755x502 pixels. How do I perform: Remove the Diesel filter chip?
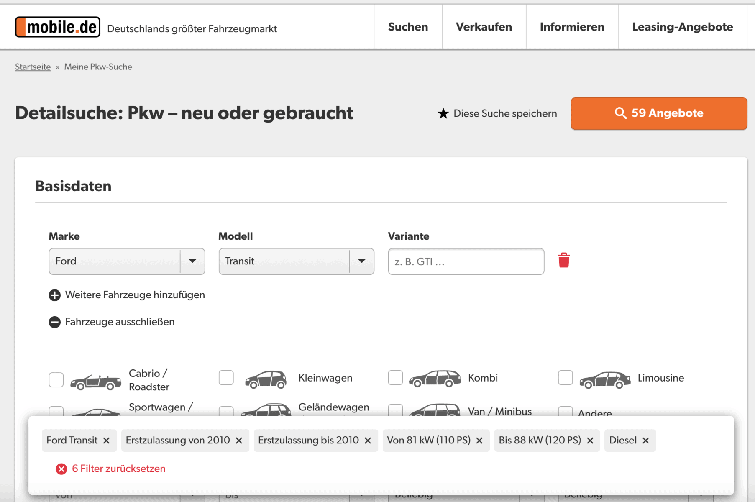645,441
